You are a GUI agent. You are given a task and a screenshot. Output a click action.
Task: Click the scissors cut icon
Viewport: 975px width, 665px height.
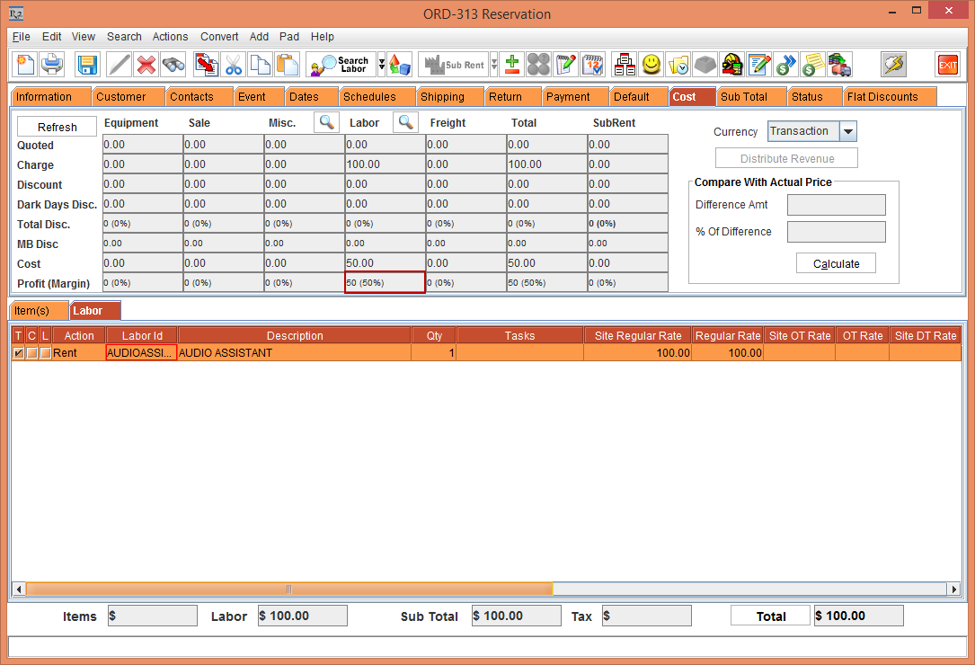(234, 65)
